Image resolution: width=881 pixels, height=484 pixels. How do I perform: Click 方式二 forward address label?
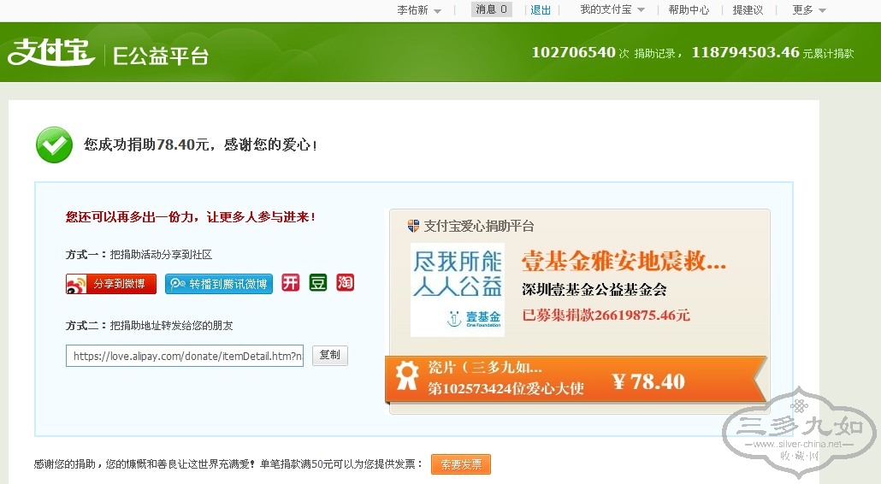click(x=149, y=326)
